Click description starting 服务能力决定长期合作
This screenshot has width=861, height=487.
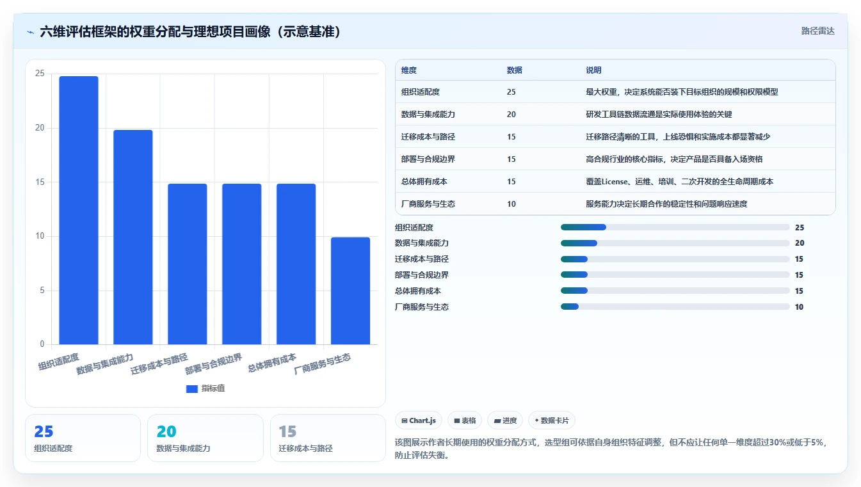tap(666, 204)
